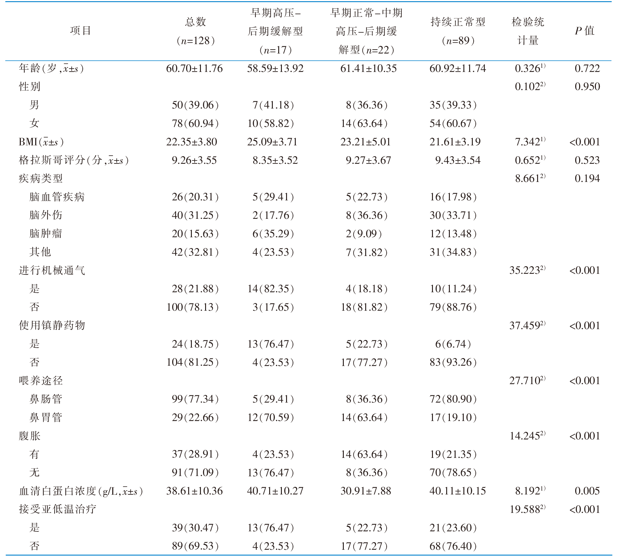Select the 血清白蛋白浓度 row label
619x557 pixels.
(x=80, y=491)
